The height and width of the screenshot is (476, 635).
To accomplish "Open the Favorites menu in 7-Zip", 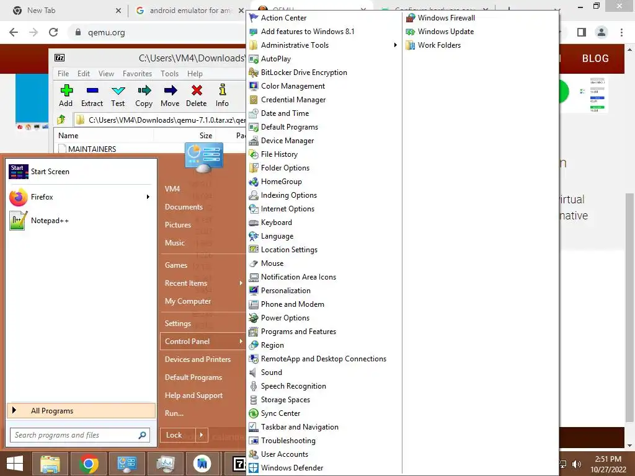I will [137, 74].
